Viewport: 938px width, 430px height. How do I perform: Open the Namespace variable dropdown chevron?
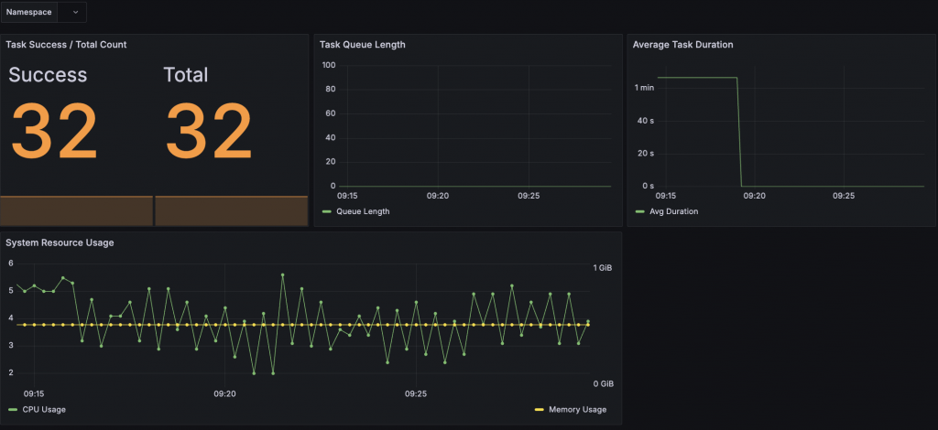click(75, 12)
